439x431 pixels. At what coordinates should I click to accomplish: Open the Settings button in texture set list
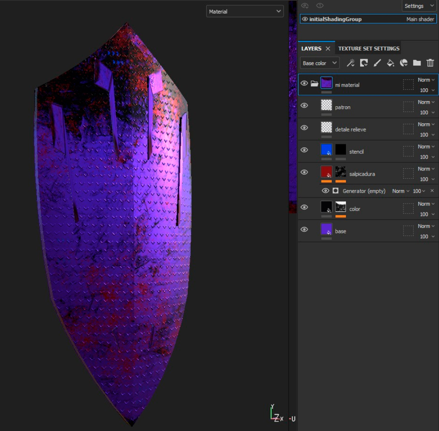point(419,6)
